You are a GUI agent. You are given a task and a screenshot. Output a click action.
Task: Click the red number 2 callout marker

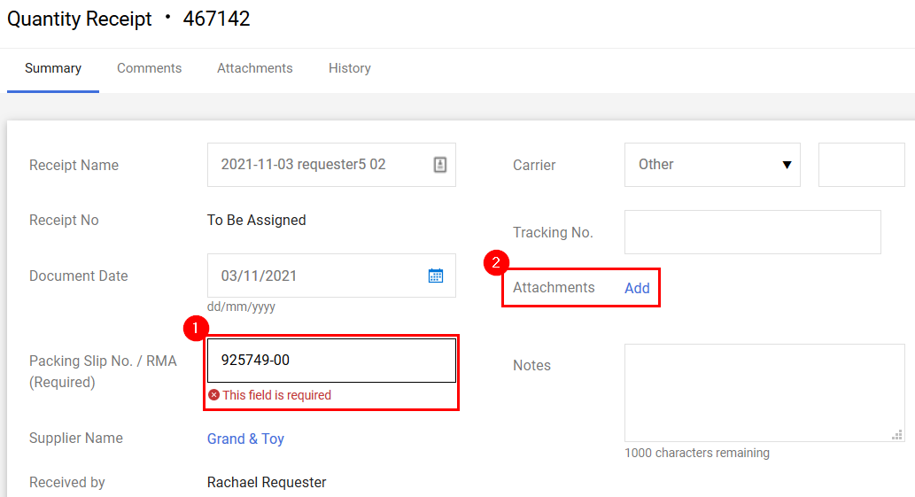496,262
